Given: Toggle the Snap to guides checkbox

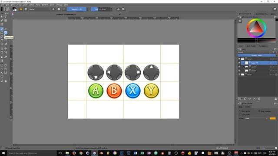Looking at the screenshot, I should tap(259, 111).
